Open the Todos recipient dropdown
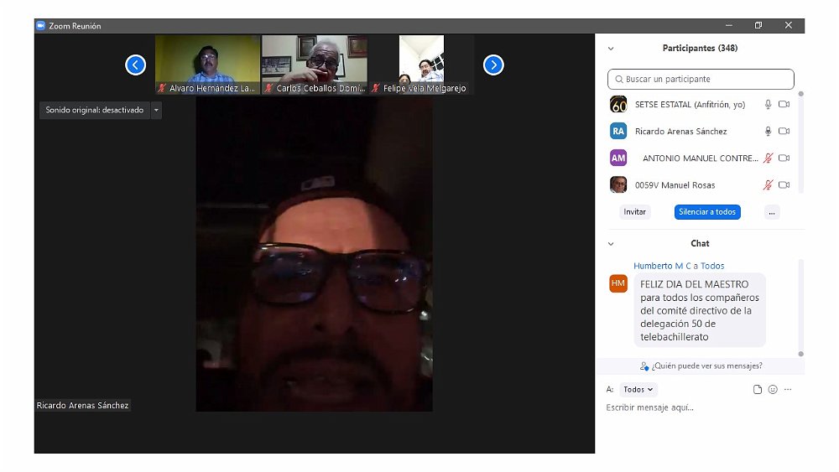The height and width of the screenshot is (472, 839). (638, 390)
